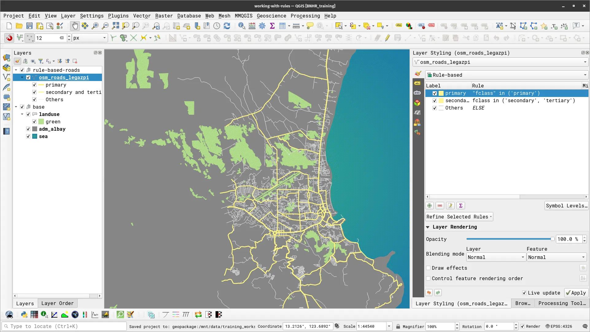Click the Symbol Levels button
Image resolution: width=590 pixels, height=332 pixels.
[x=566, y=206]
